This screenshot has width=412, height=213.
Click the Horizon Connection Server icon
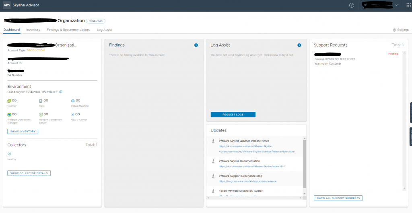pos(41,114)
